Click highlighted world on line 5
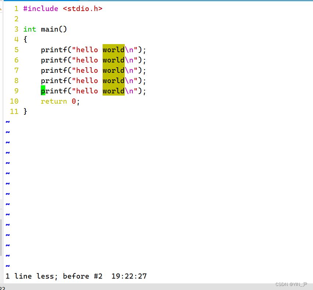The image size is (313, 290). pos(113,50)
